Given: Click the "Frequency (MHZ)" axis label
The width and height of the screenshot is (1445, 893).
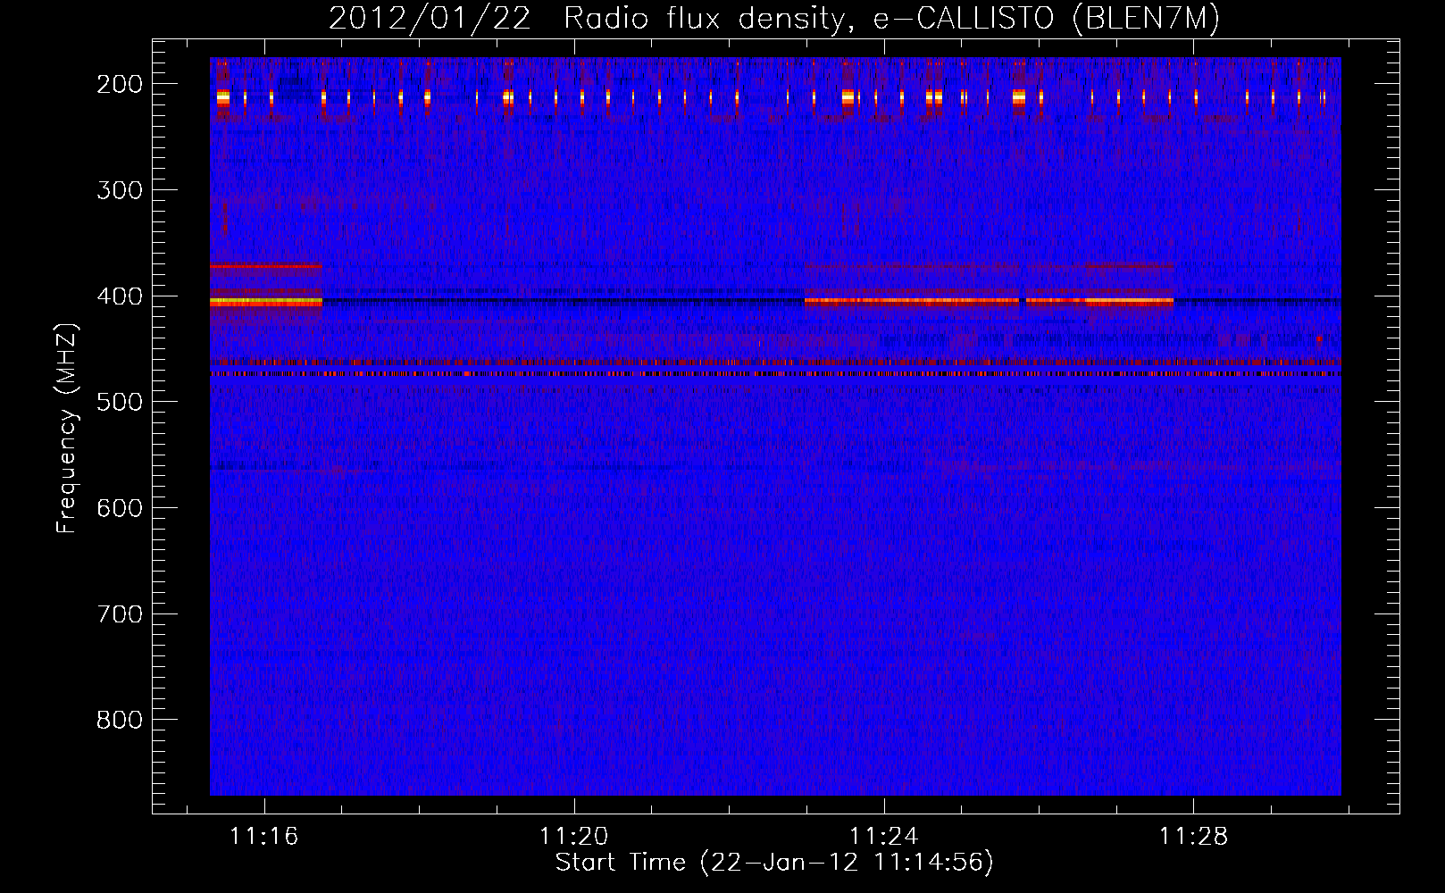Looking at the screenshot, I should coord(67,428).
